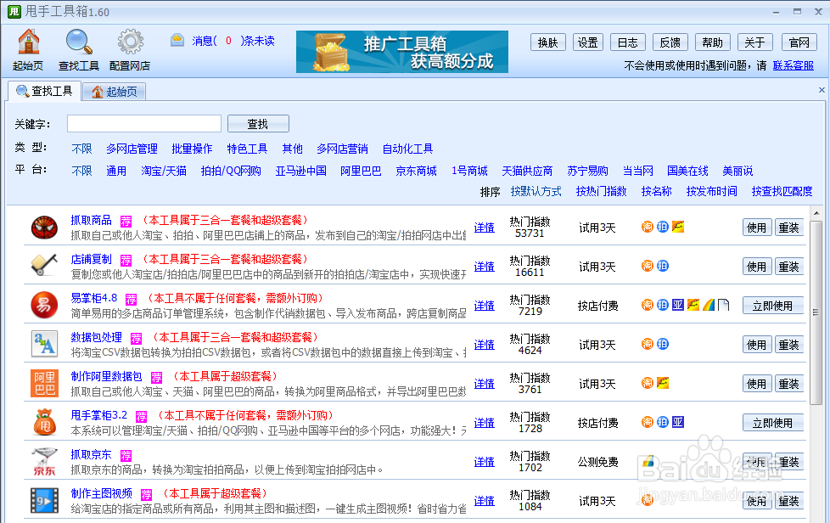Click the Taobao platform icon in 抓取商品 row
830x523 pixels.
(647, 227)
